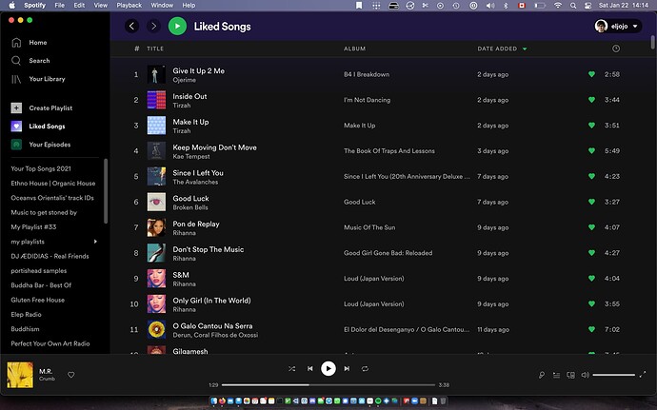Unlike Keep Moving Don't Move

point(591,150)
